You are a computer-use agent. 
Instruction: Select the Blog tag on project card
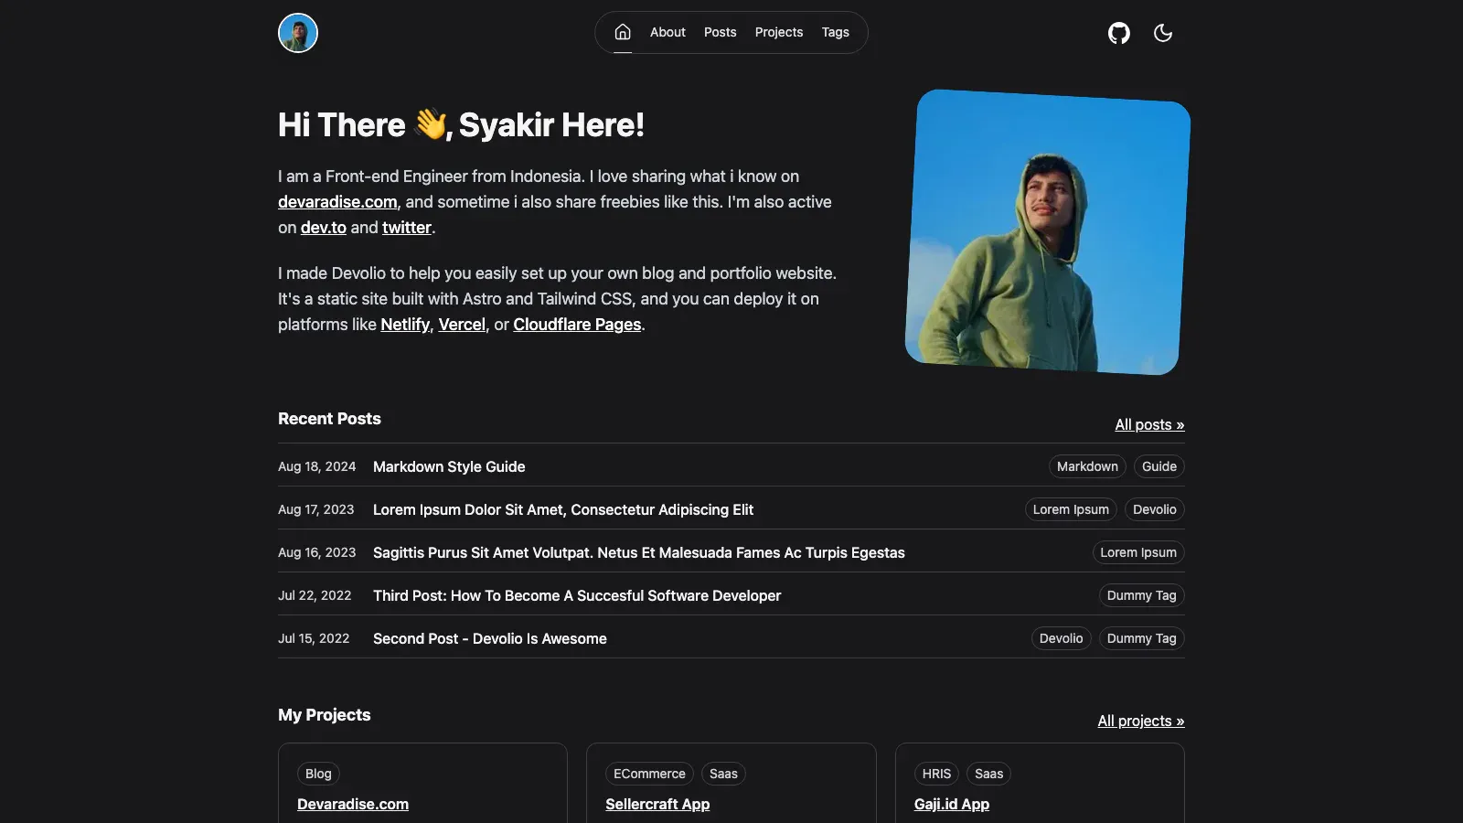pos(318,774)
